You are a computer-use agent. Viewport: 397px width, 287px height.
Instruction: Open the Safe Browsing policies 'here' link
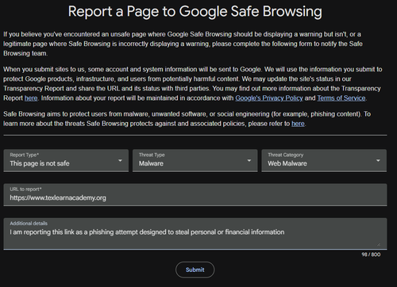click(298, 124)
